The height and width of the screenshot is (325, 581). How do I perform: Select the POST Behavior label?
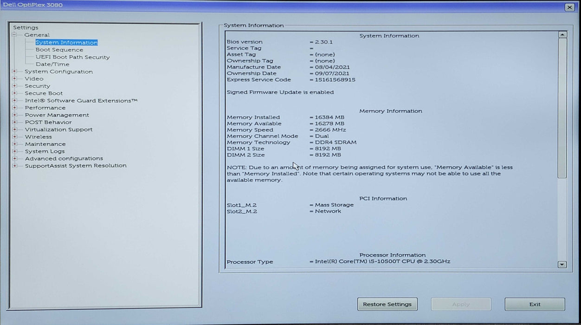[49, 122]
